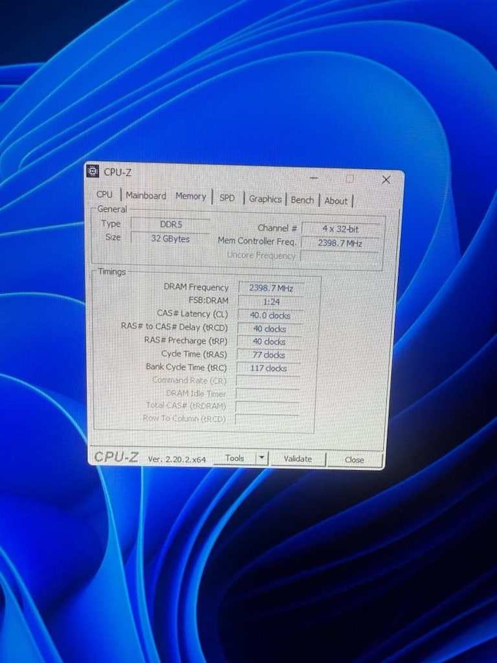Image resolution: width=497 pixels, height=663 pixels.
Task: Click the "Bank Cycle Time (tRC)" label
Action: tap(186, 367)
